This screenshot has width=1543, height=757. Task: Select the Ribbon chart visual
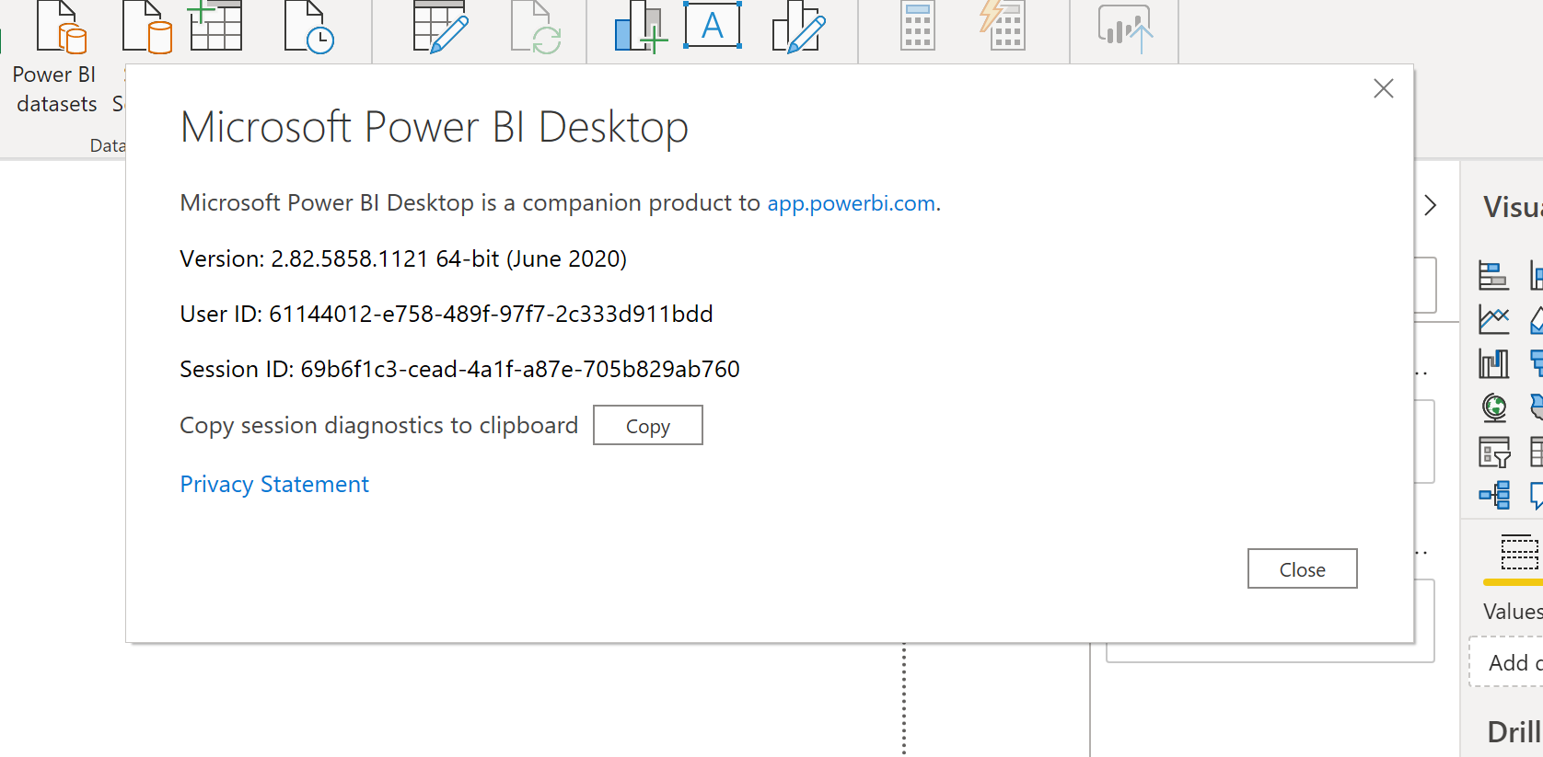1493,363
